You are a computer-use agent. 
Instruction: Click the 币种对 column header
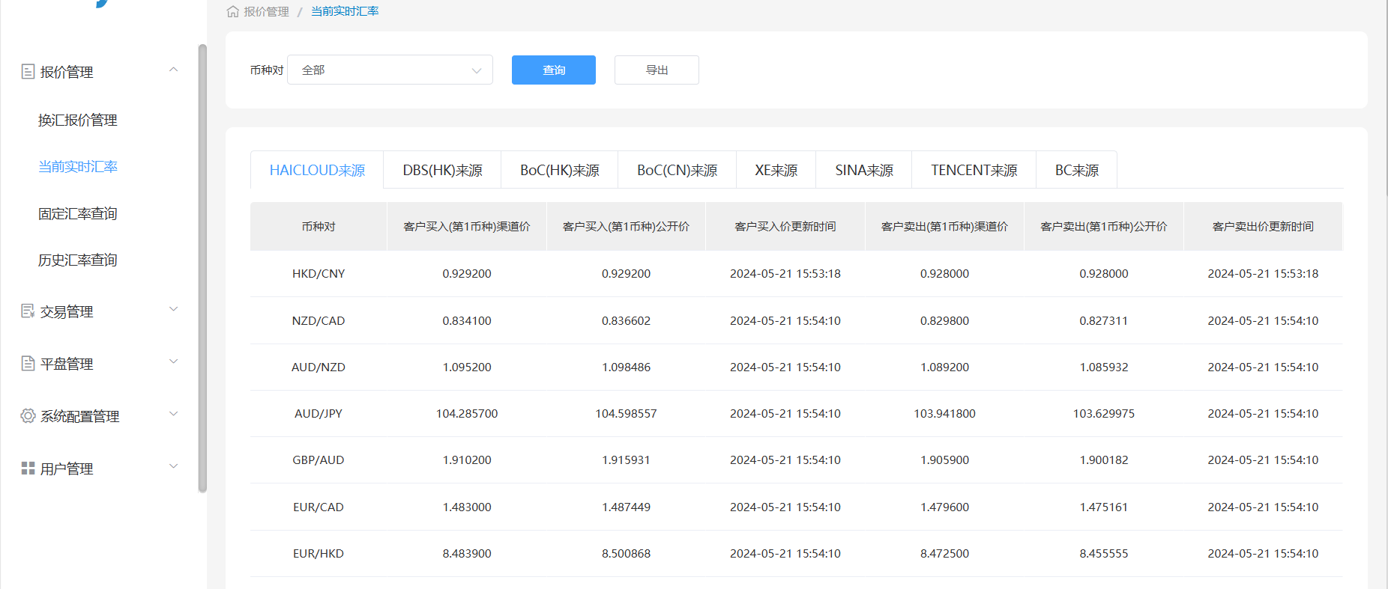coord(319,226)
